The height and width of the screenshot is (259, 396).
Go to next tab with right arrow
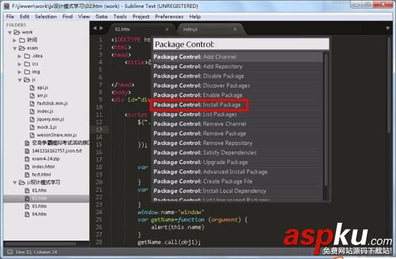102,28
